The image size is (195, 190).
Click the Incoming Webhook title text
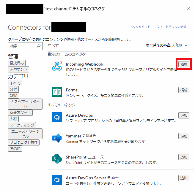(x=84, y=64)
